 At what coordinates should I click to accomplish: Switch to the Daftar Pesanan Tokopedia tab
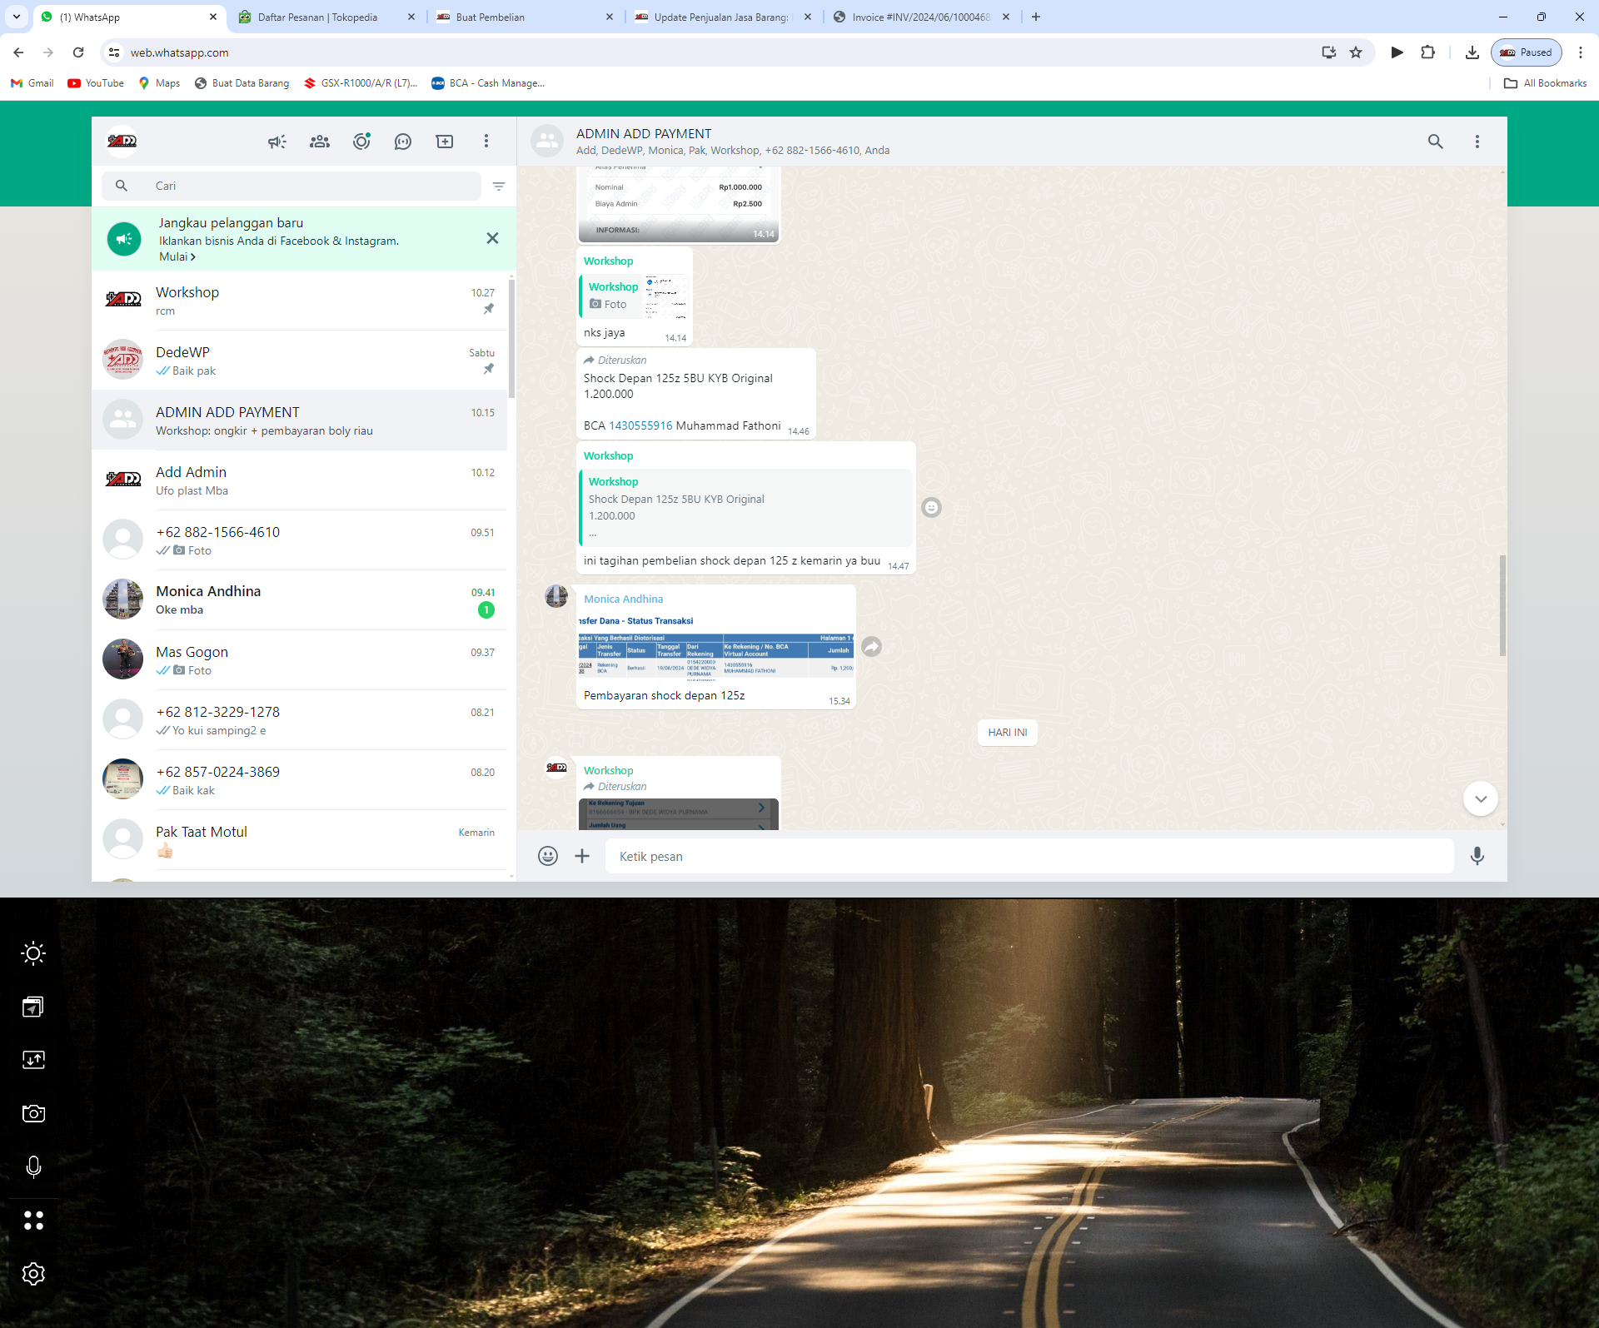pyautogui.click(x=317, y=17)
